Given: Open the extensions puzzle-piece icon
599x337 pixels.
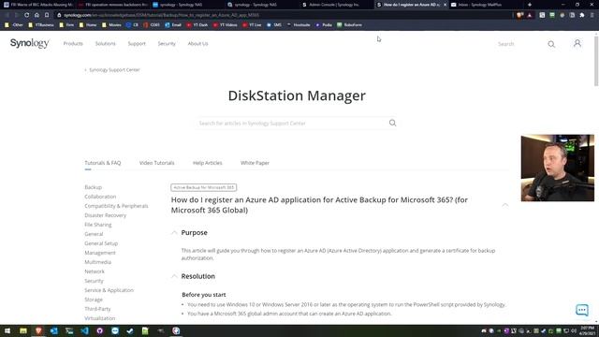Looking at the screenshot, I should (x=582, y=15).
